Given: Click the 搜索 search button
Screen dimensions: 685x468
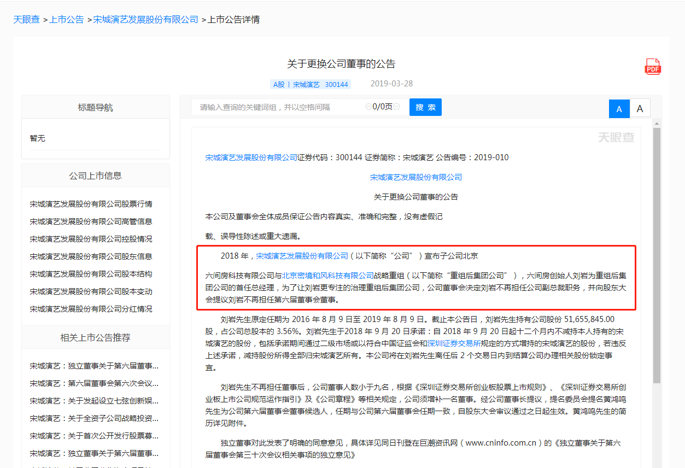Looking at the screenshot, I should point(425,107).
